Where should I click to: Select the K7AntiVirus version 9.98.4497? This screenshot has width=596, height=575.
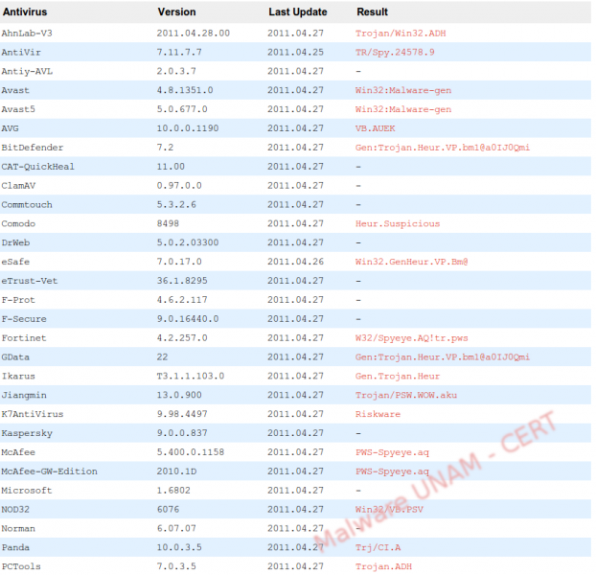tap(182, 414)
